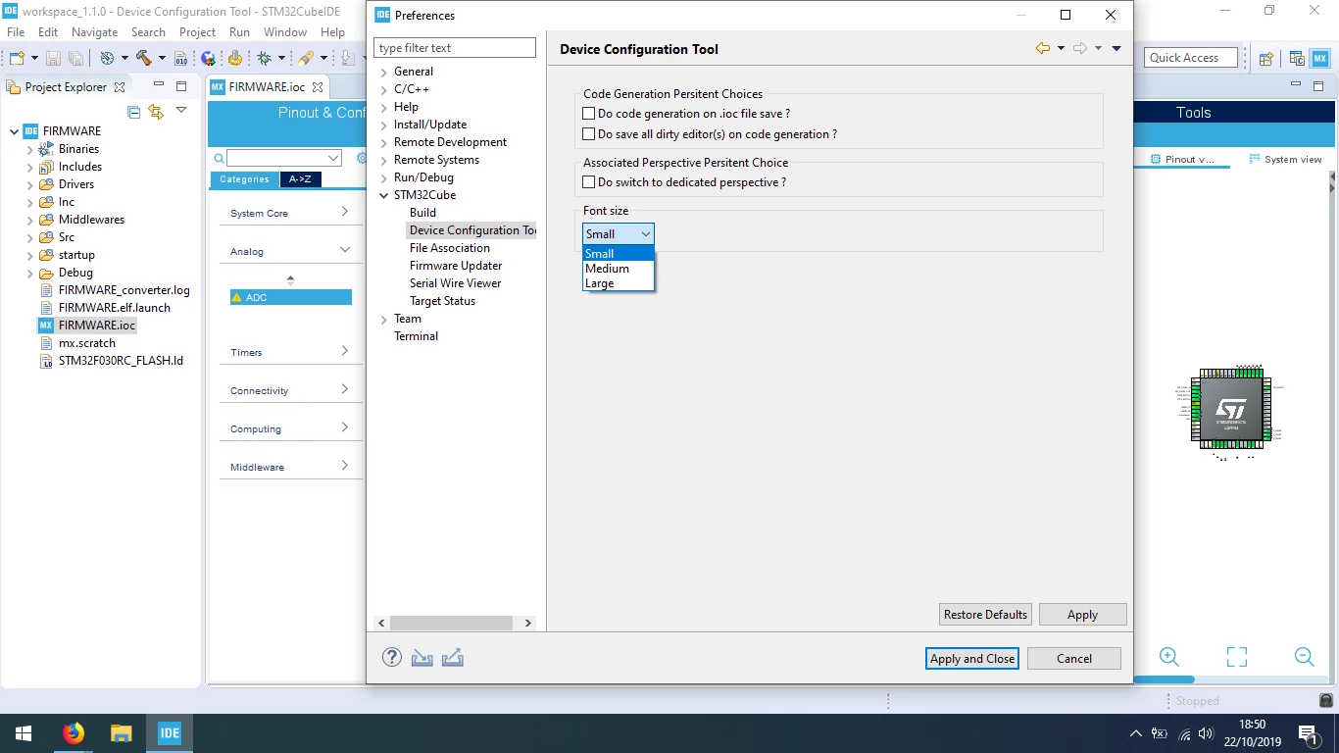The height and width of the screenshot is (753, 1339).
Task: Click the type filter text field
Action: click(x=455, y=48)
